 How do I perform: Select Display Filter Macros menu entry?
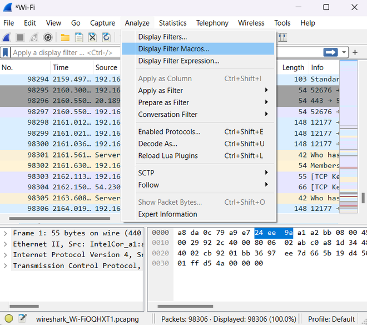point(173,48)
